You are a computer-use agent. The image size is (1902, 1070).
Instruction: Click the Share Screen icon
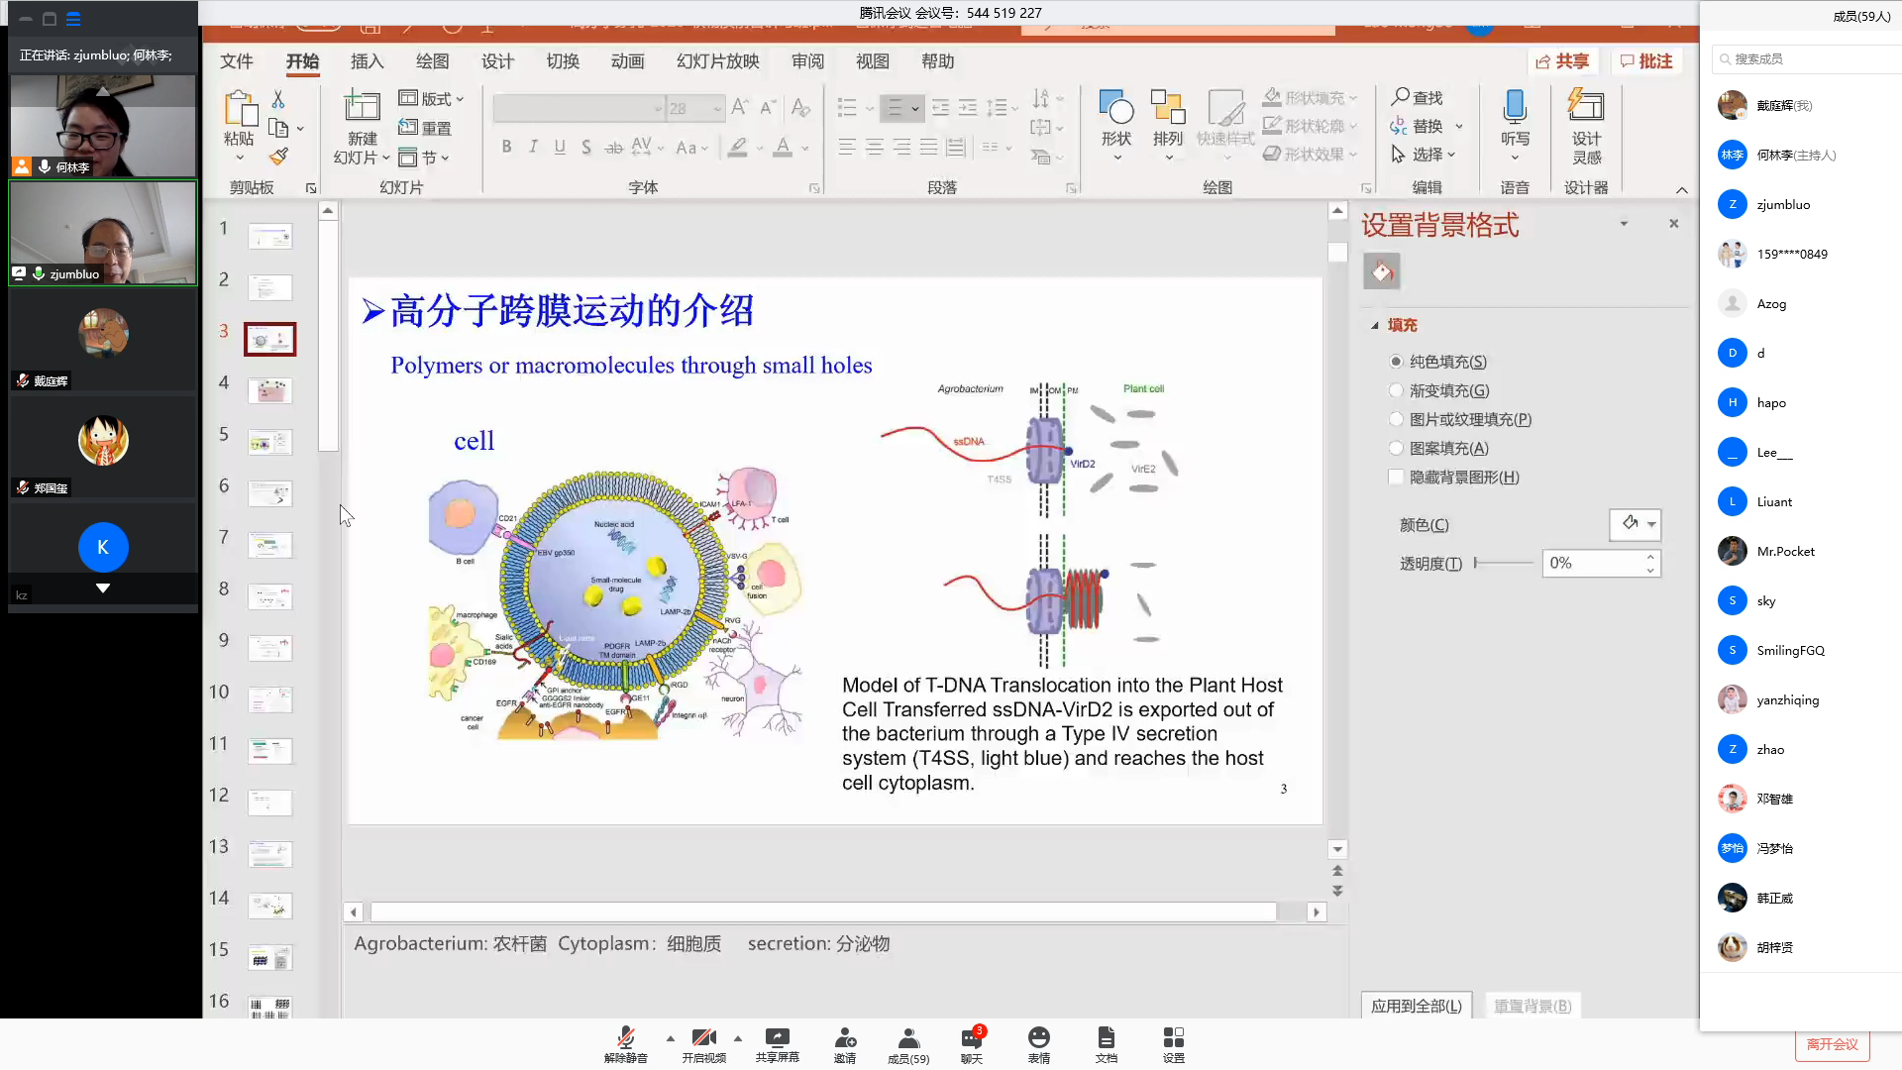click(777, 1038)
